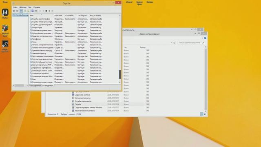The height and width of the screenshot is (147, 261).
Task: Click left arrow of console tree scrollbar
Action: point(13,85)
